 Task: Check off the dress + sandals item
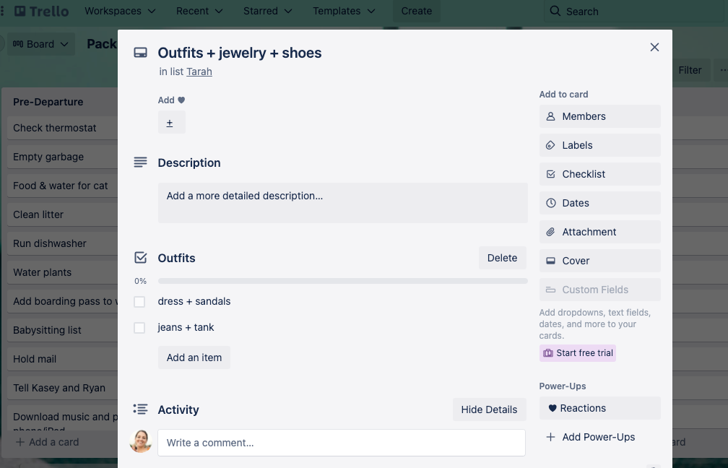(x=139, y=301)
